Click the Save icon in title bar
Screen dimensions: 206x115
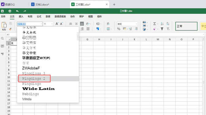tap(2, 11)
